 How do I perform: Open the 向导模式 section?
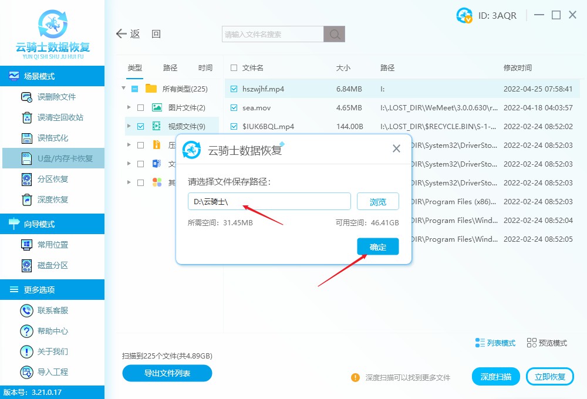[52, 224]
